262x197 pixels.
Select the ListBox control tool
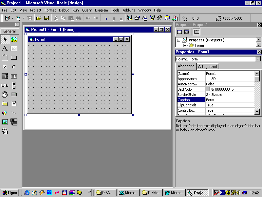coord(14,76)
